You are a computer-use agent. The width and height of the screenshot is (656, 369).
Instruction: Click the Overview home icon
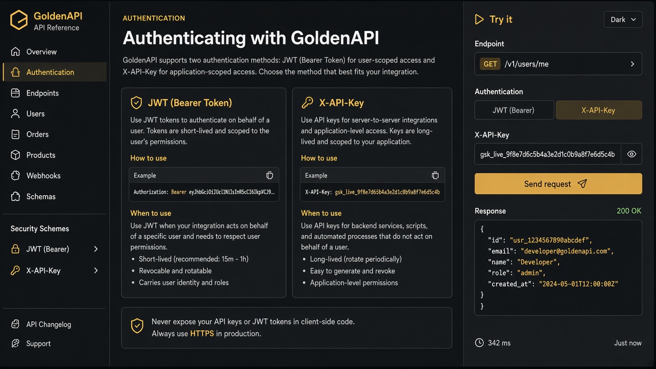pos(16,52)
